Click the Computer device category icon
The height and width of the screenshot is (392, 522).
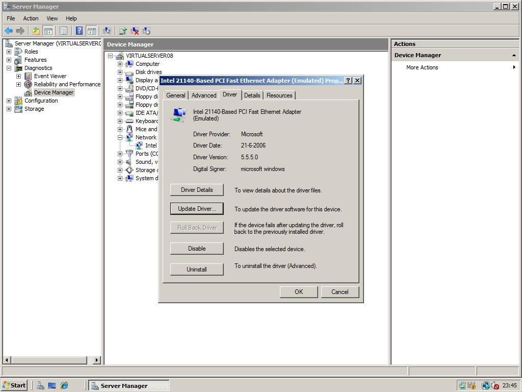pos(129,64)
